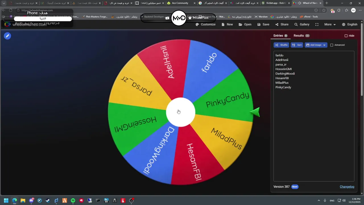Enable the Advanced checkbox

tap(332, 45)
